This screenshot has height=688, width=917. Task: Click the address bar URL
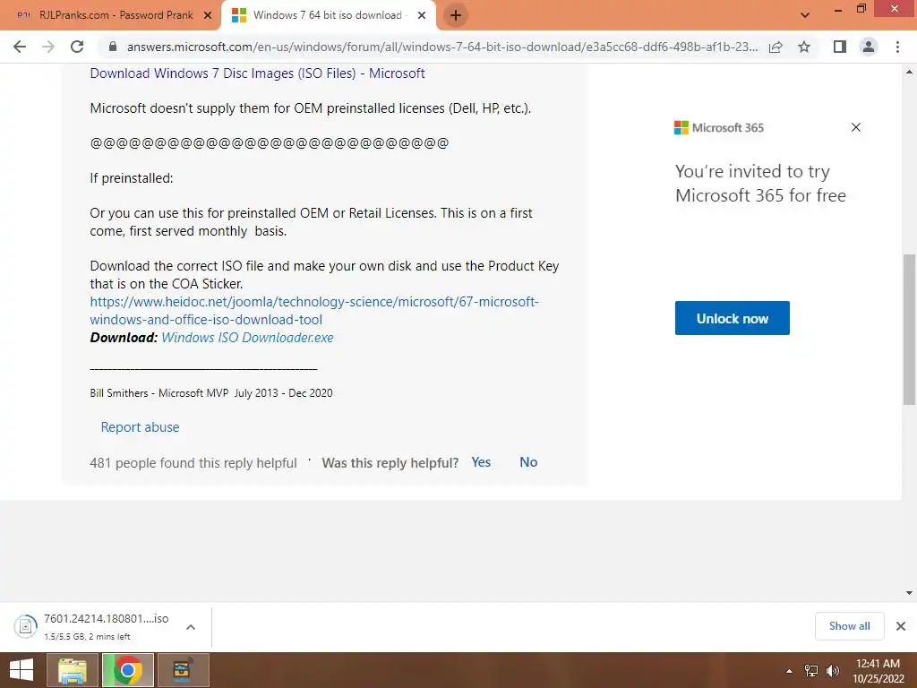click(x=442, y=47)
